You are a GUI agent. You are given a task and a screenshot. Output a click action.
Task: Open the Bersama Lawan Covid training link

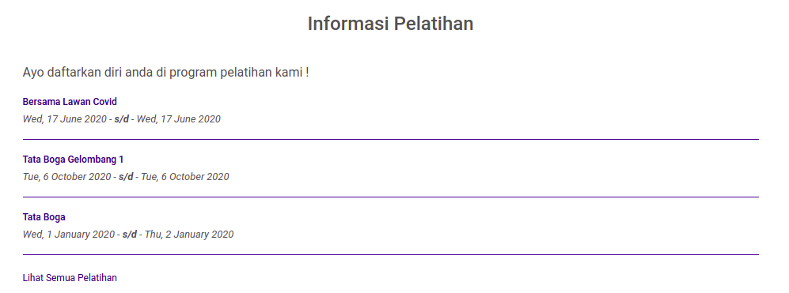tap(70, 102)
